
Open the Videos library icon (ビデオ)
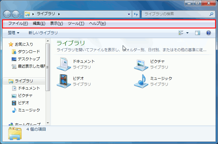pos(64,81)
